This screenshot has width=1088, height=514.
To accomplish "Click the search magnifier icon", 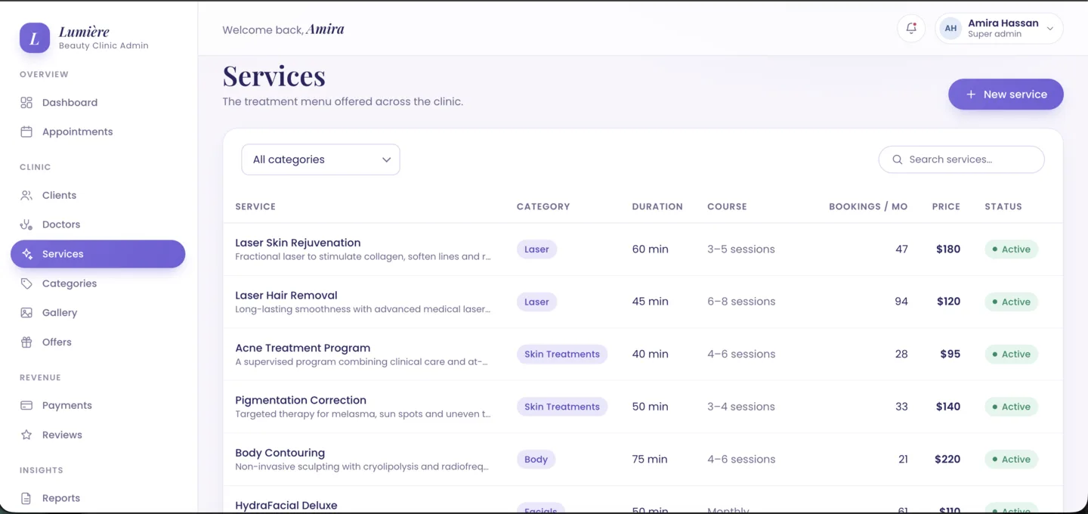I will click(x=898, y=159).
